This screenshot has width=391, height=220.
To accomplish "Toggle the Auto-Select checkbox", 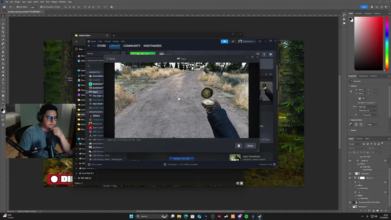I will click(x=17, y=7).
